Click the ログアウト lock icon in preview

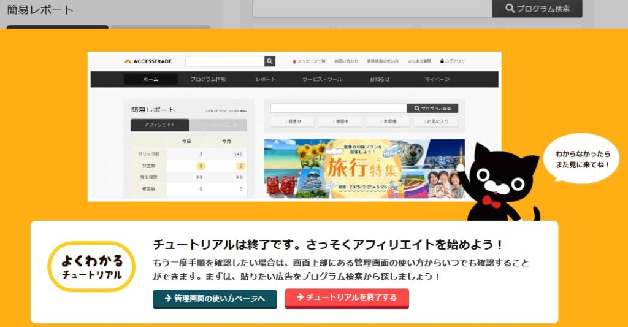[x=442, y=61]
